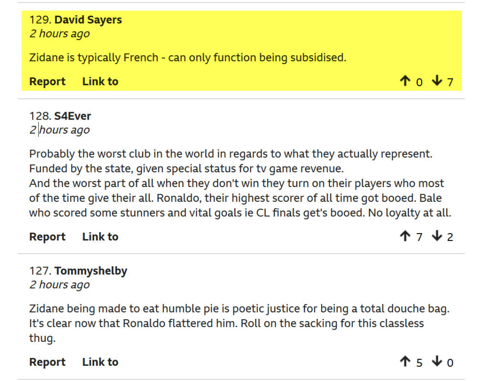Click the timestamp under Tommyshelby

point(59,285)
